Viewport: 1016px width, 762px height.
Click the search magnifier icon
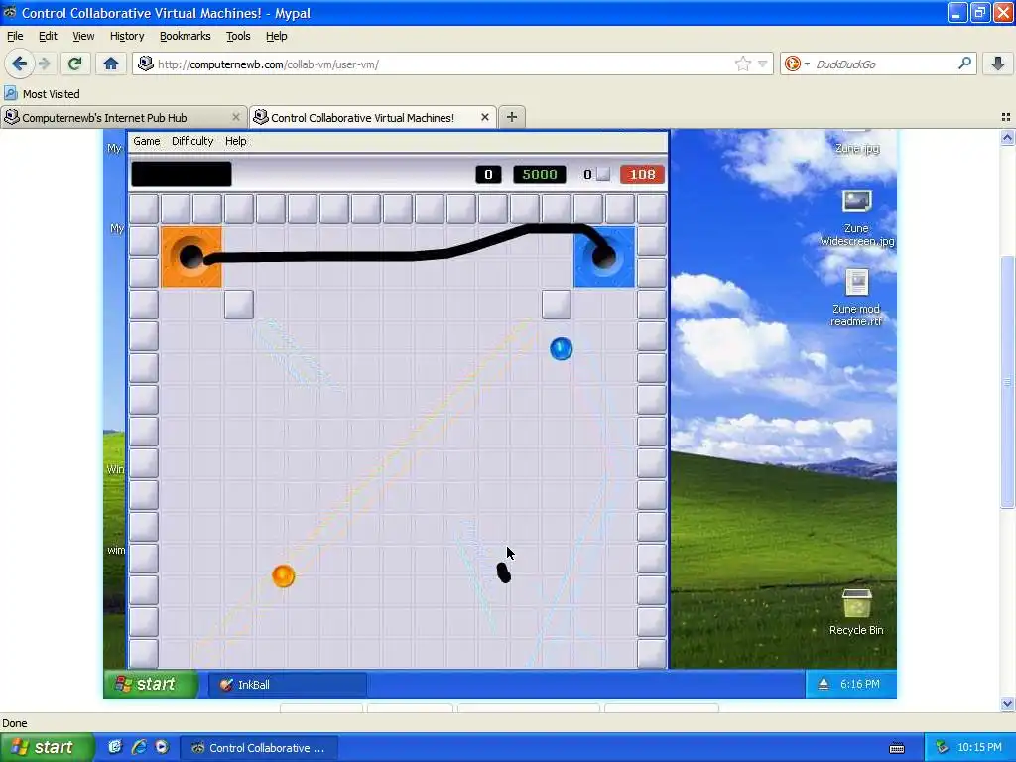(x=964, y=63)
